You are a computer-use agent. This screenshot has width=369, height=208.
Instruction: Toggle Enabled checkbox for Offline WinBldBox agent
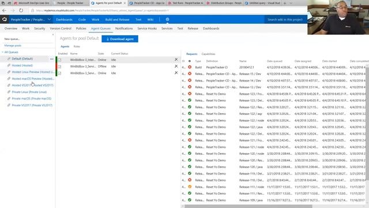coord(60,66)
